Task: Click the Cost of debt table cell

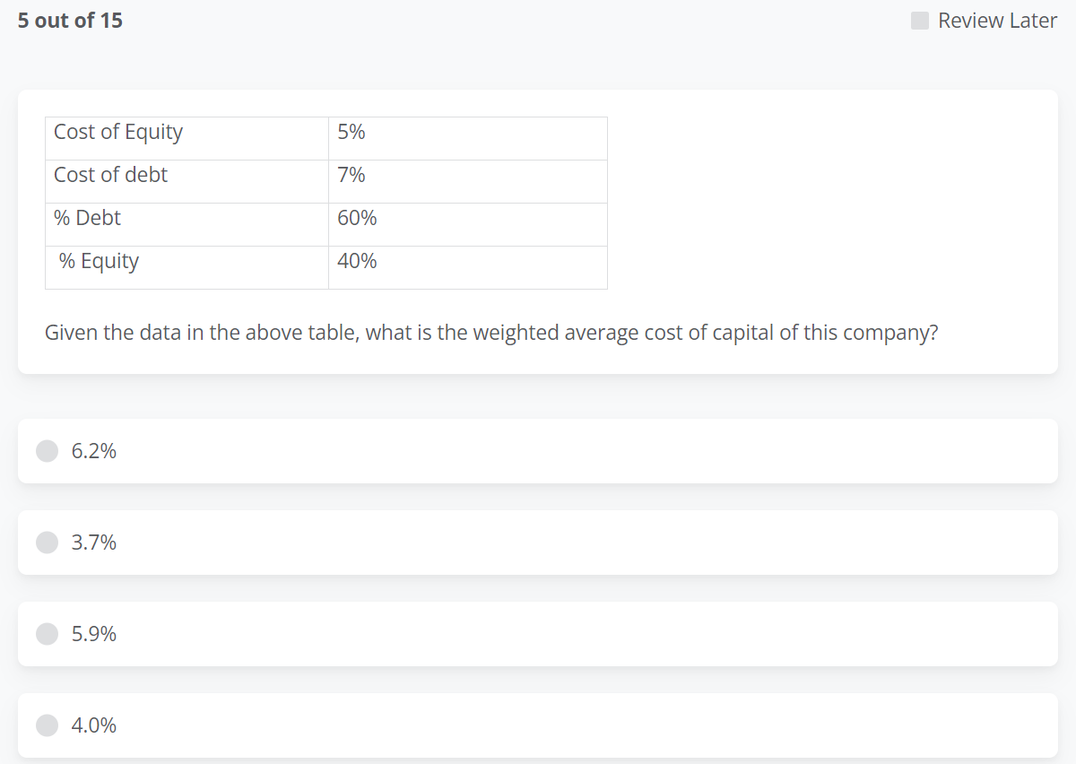Action: click(x=110, y=175)
